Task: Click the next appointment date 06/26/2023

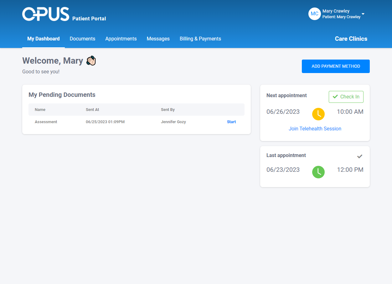Action: point(283,112)
